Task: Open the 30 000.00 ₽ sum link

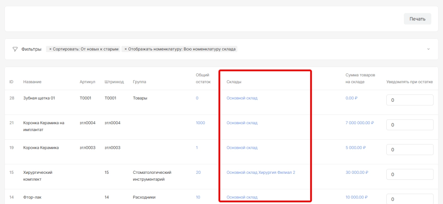Action: [x=357, y=173]
